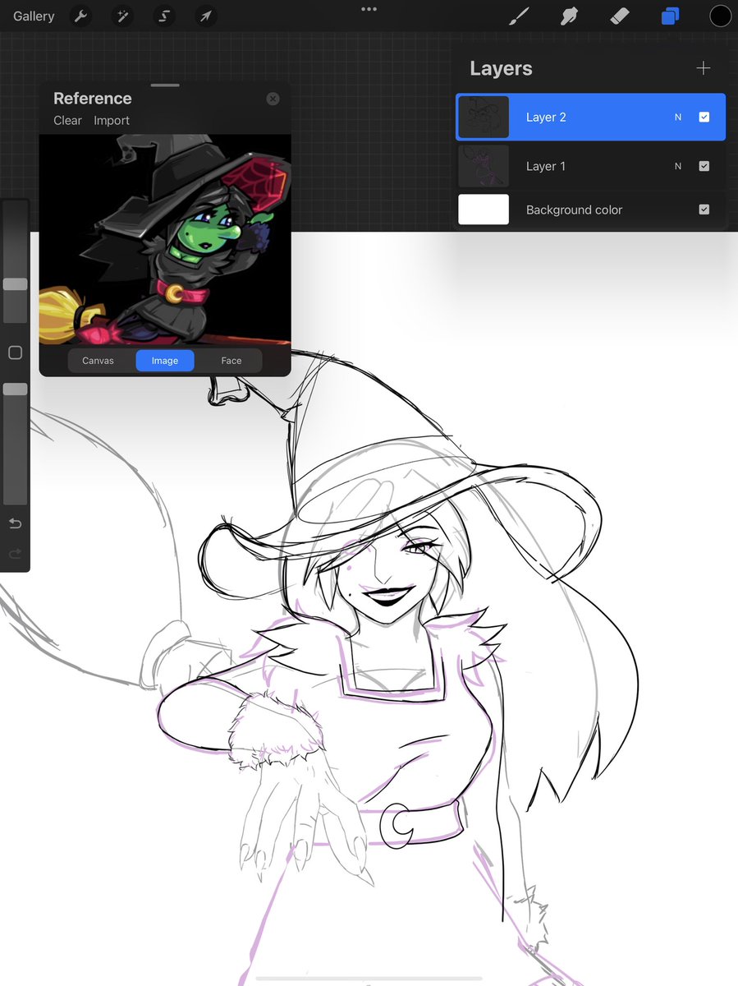The image size is (738, 986).
Task: Open Layer 2 blend mode N
Action: point(678,117)
